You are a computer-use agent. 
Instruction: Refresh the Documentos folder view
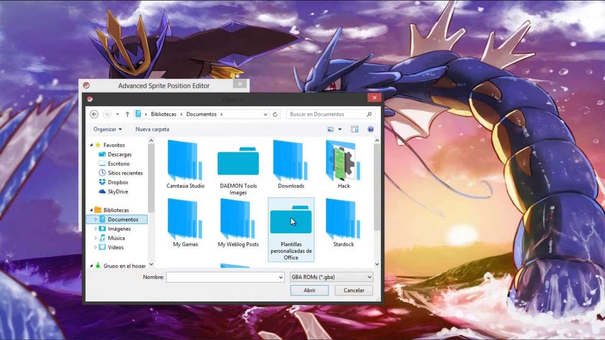pos(275,114)
